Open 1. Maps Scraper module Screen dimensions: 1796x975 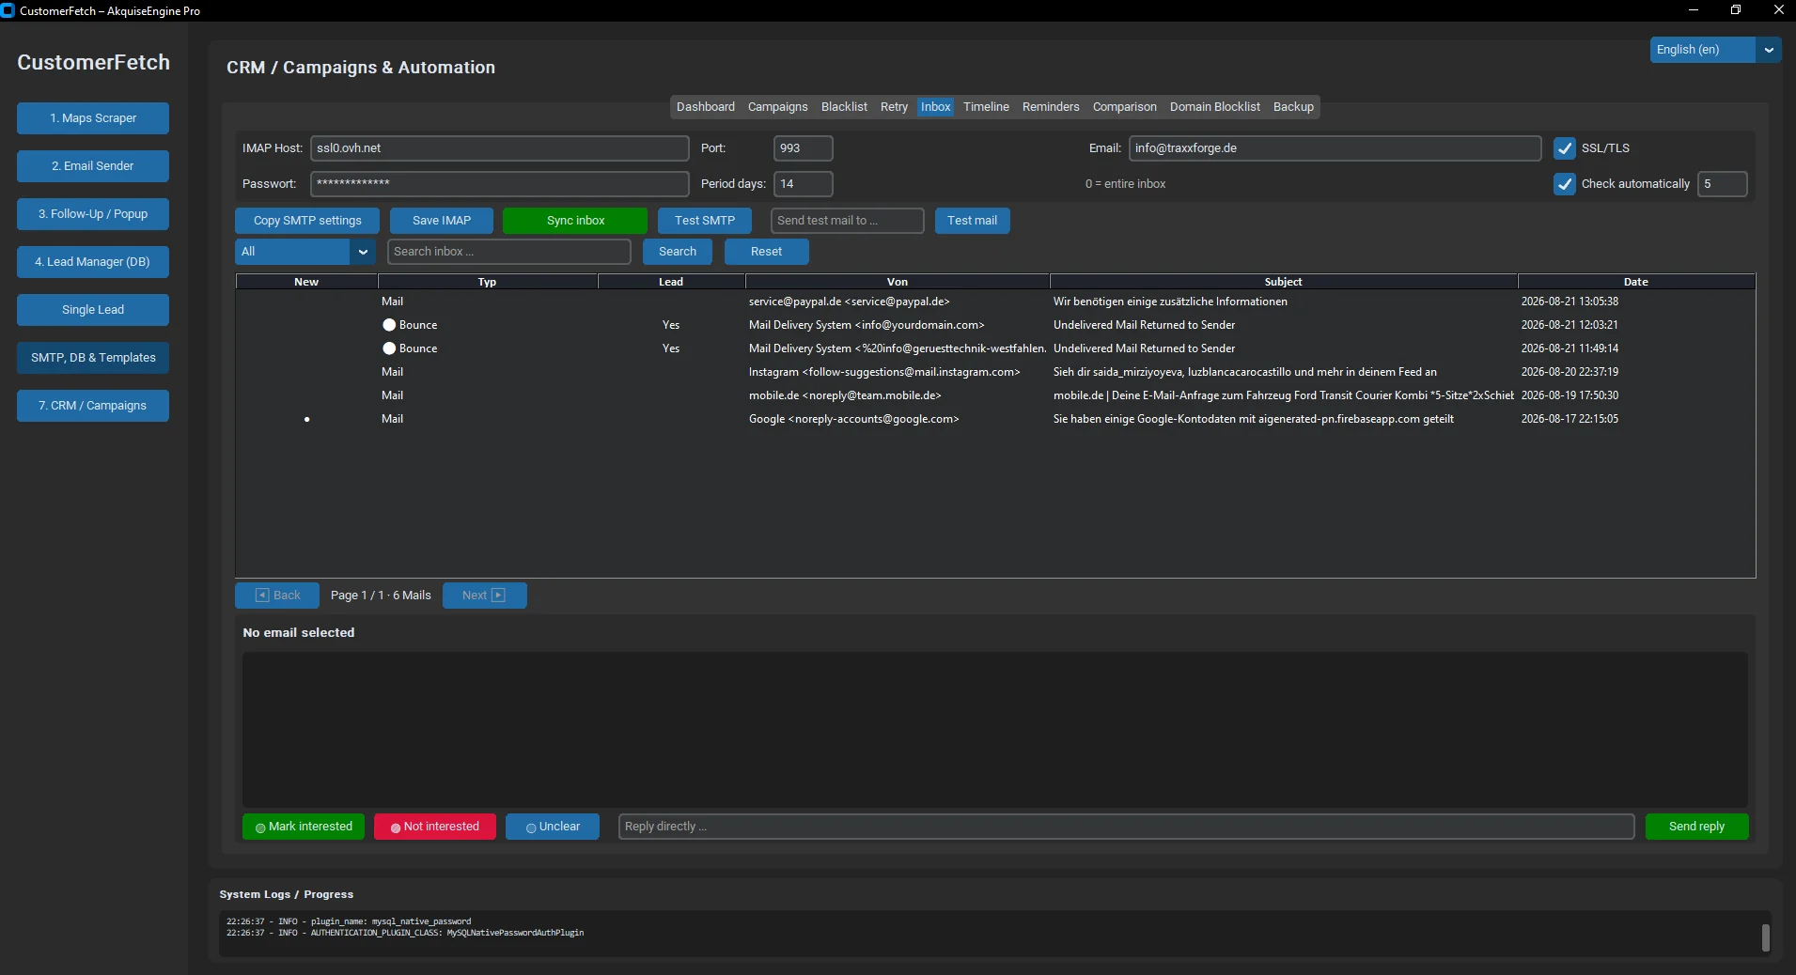click(93, 118)
